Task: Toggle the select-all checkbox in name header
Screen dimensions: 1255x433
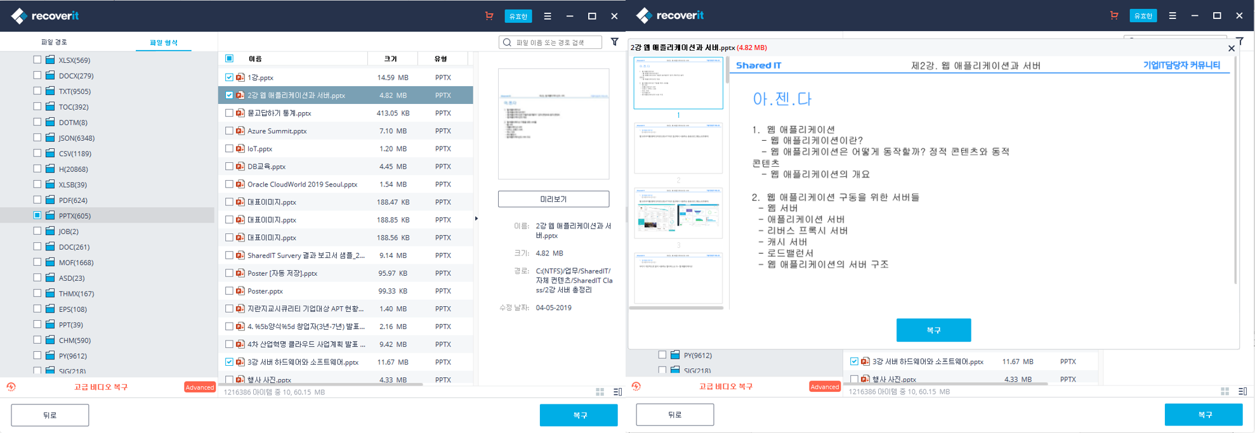Action: [x=229, y=58]
